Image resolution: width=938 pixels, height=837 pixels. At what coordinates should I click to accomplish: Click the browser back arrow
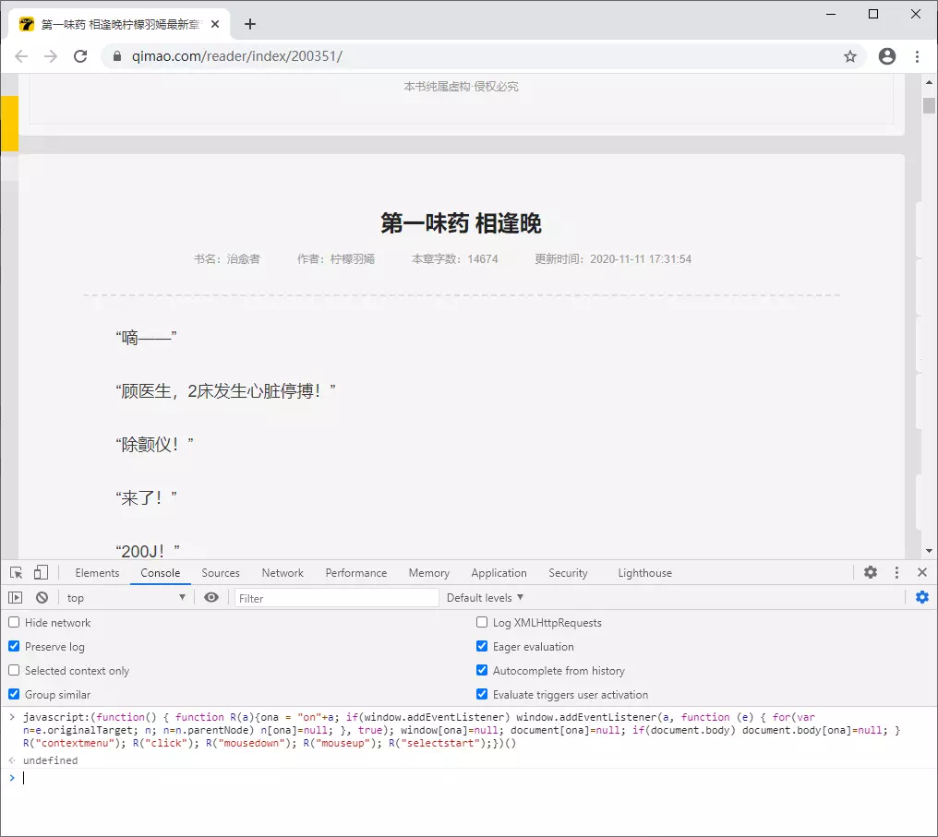(x=21, y=56)
